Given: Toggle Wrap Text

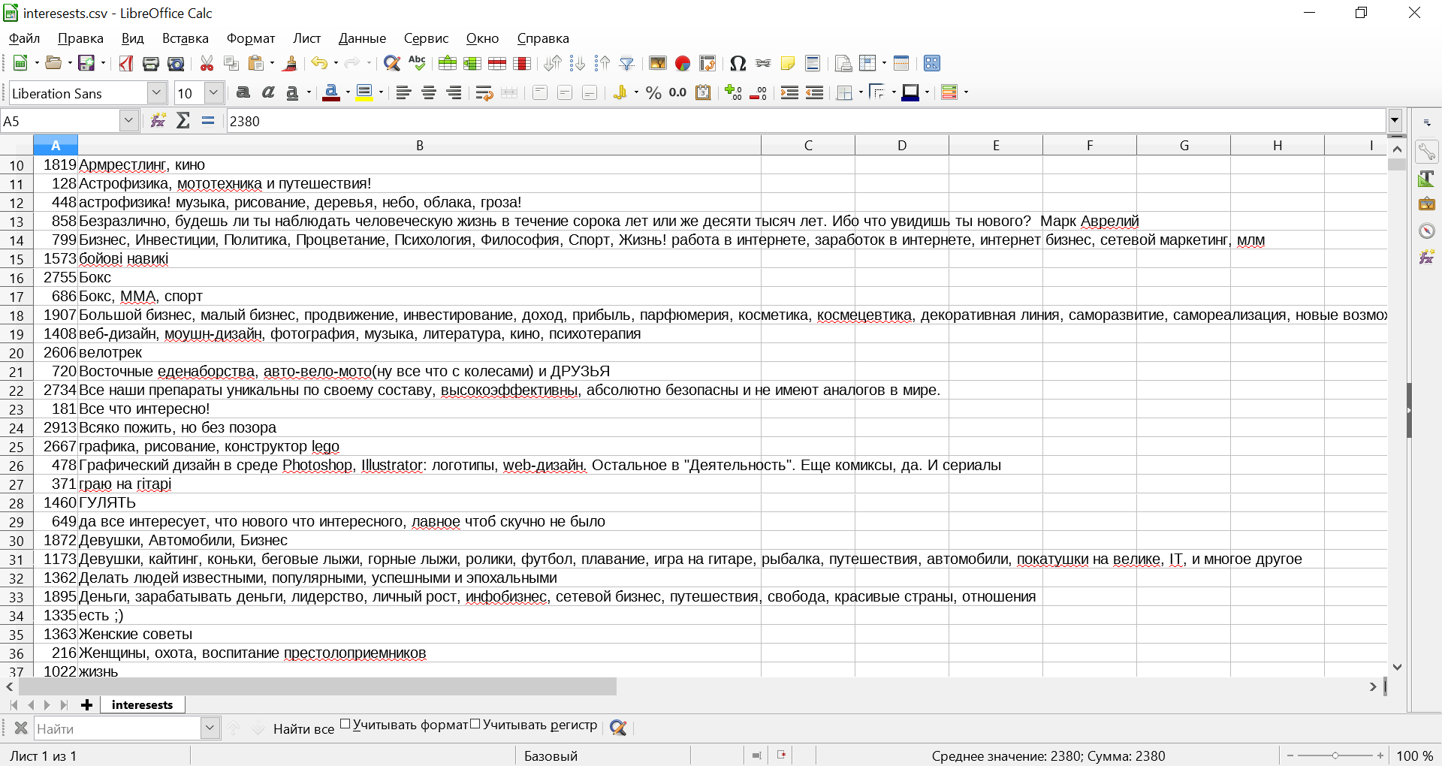Looking at the screenshot, I should 484,92.
